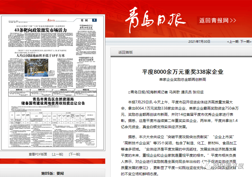Click the playground photo in the newspaper page
This screenshot has width=252, height=177.
(36, 68)
